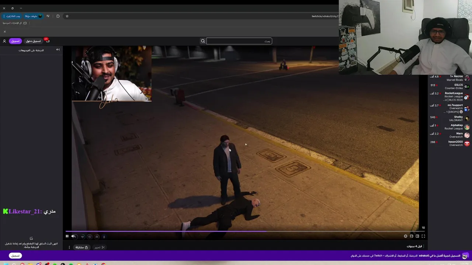
Task: Open Spotify from the taskbar
Action: pos(71,264)
